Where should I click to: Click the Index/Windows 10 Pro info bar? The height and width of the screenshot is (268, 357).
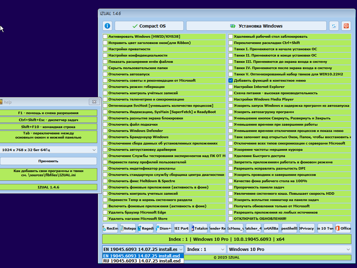[227, 239]
